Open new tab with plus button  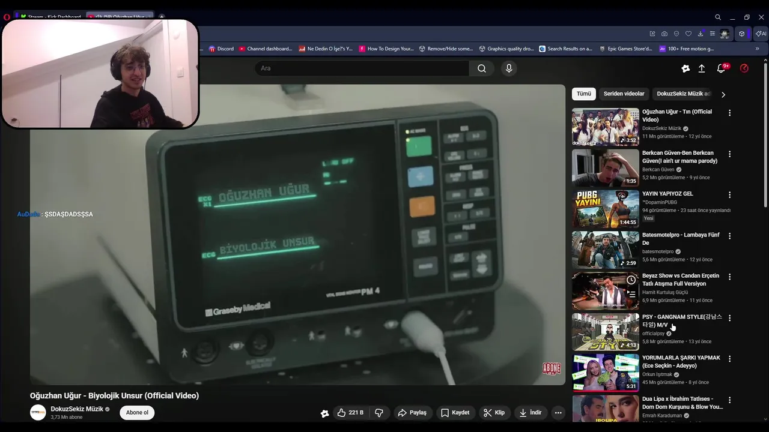pyautogui.click(x=161, y=17)
